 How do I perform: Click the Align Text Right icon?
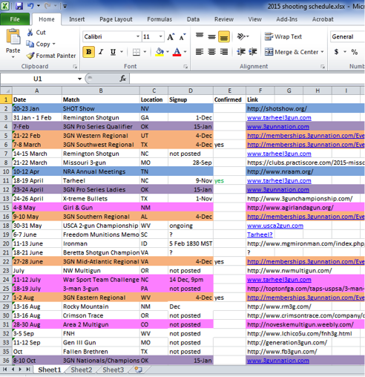coord(224,52)
